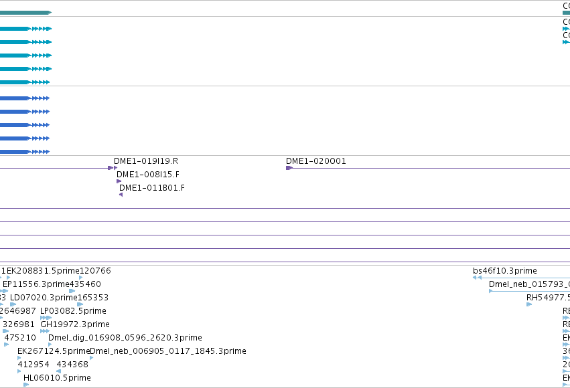Select the arrow glyph beneath label 165353
The image size is (570, 388).
[x=80, y=304]
